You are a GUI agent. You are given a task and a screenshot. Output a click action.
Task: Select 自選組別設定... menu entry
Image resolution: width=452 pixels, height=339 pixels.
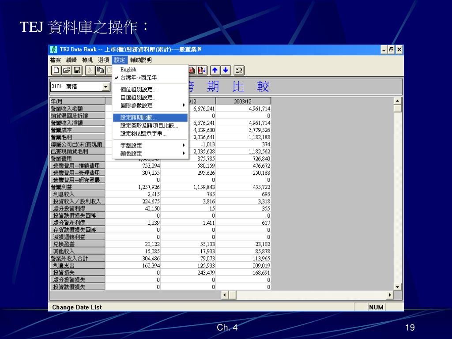[150, 98]
